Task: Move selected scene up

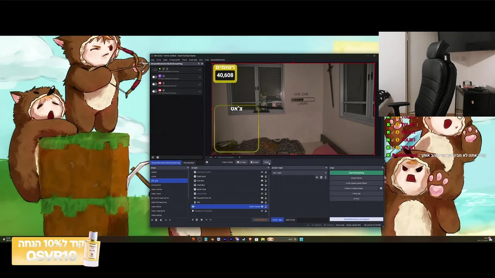Action: point(166,220)
